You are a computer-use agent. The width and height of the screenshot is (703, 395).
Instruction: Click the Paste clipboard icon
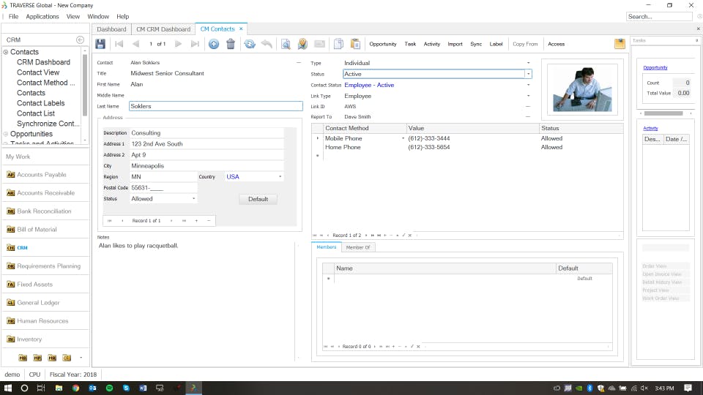point(355,44)
